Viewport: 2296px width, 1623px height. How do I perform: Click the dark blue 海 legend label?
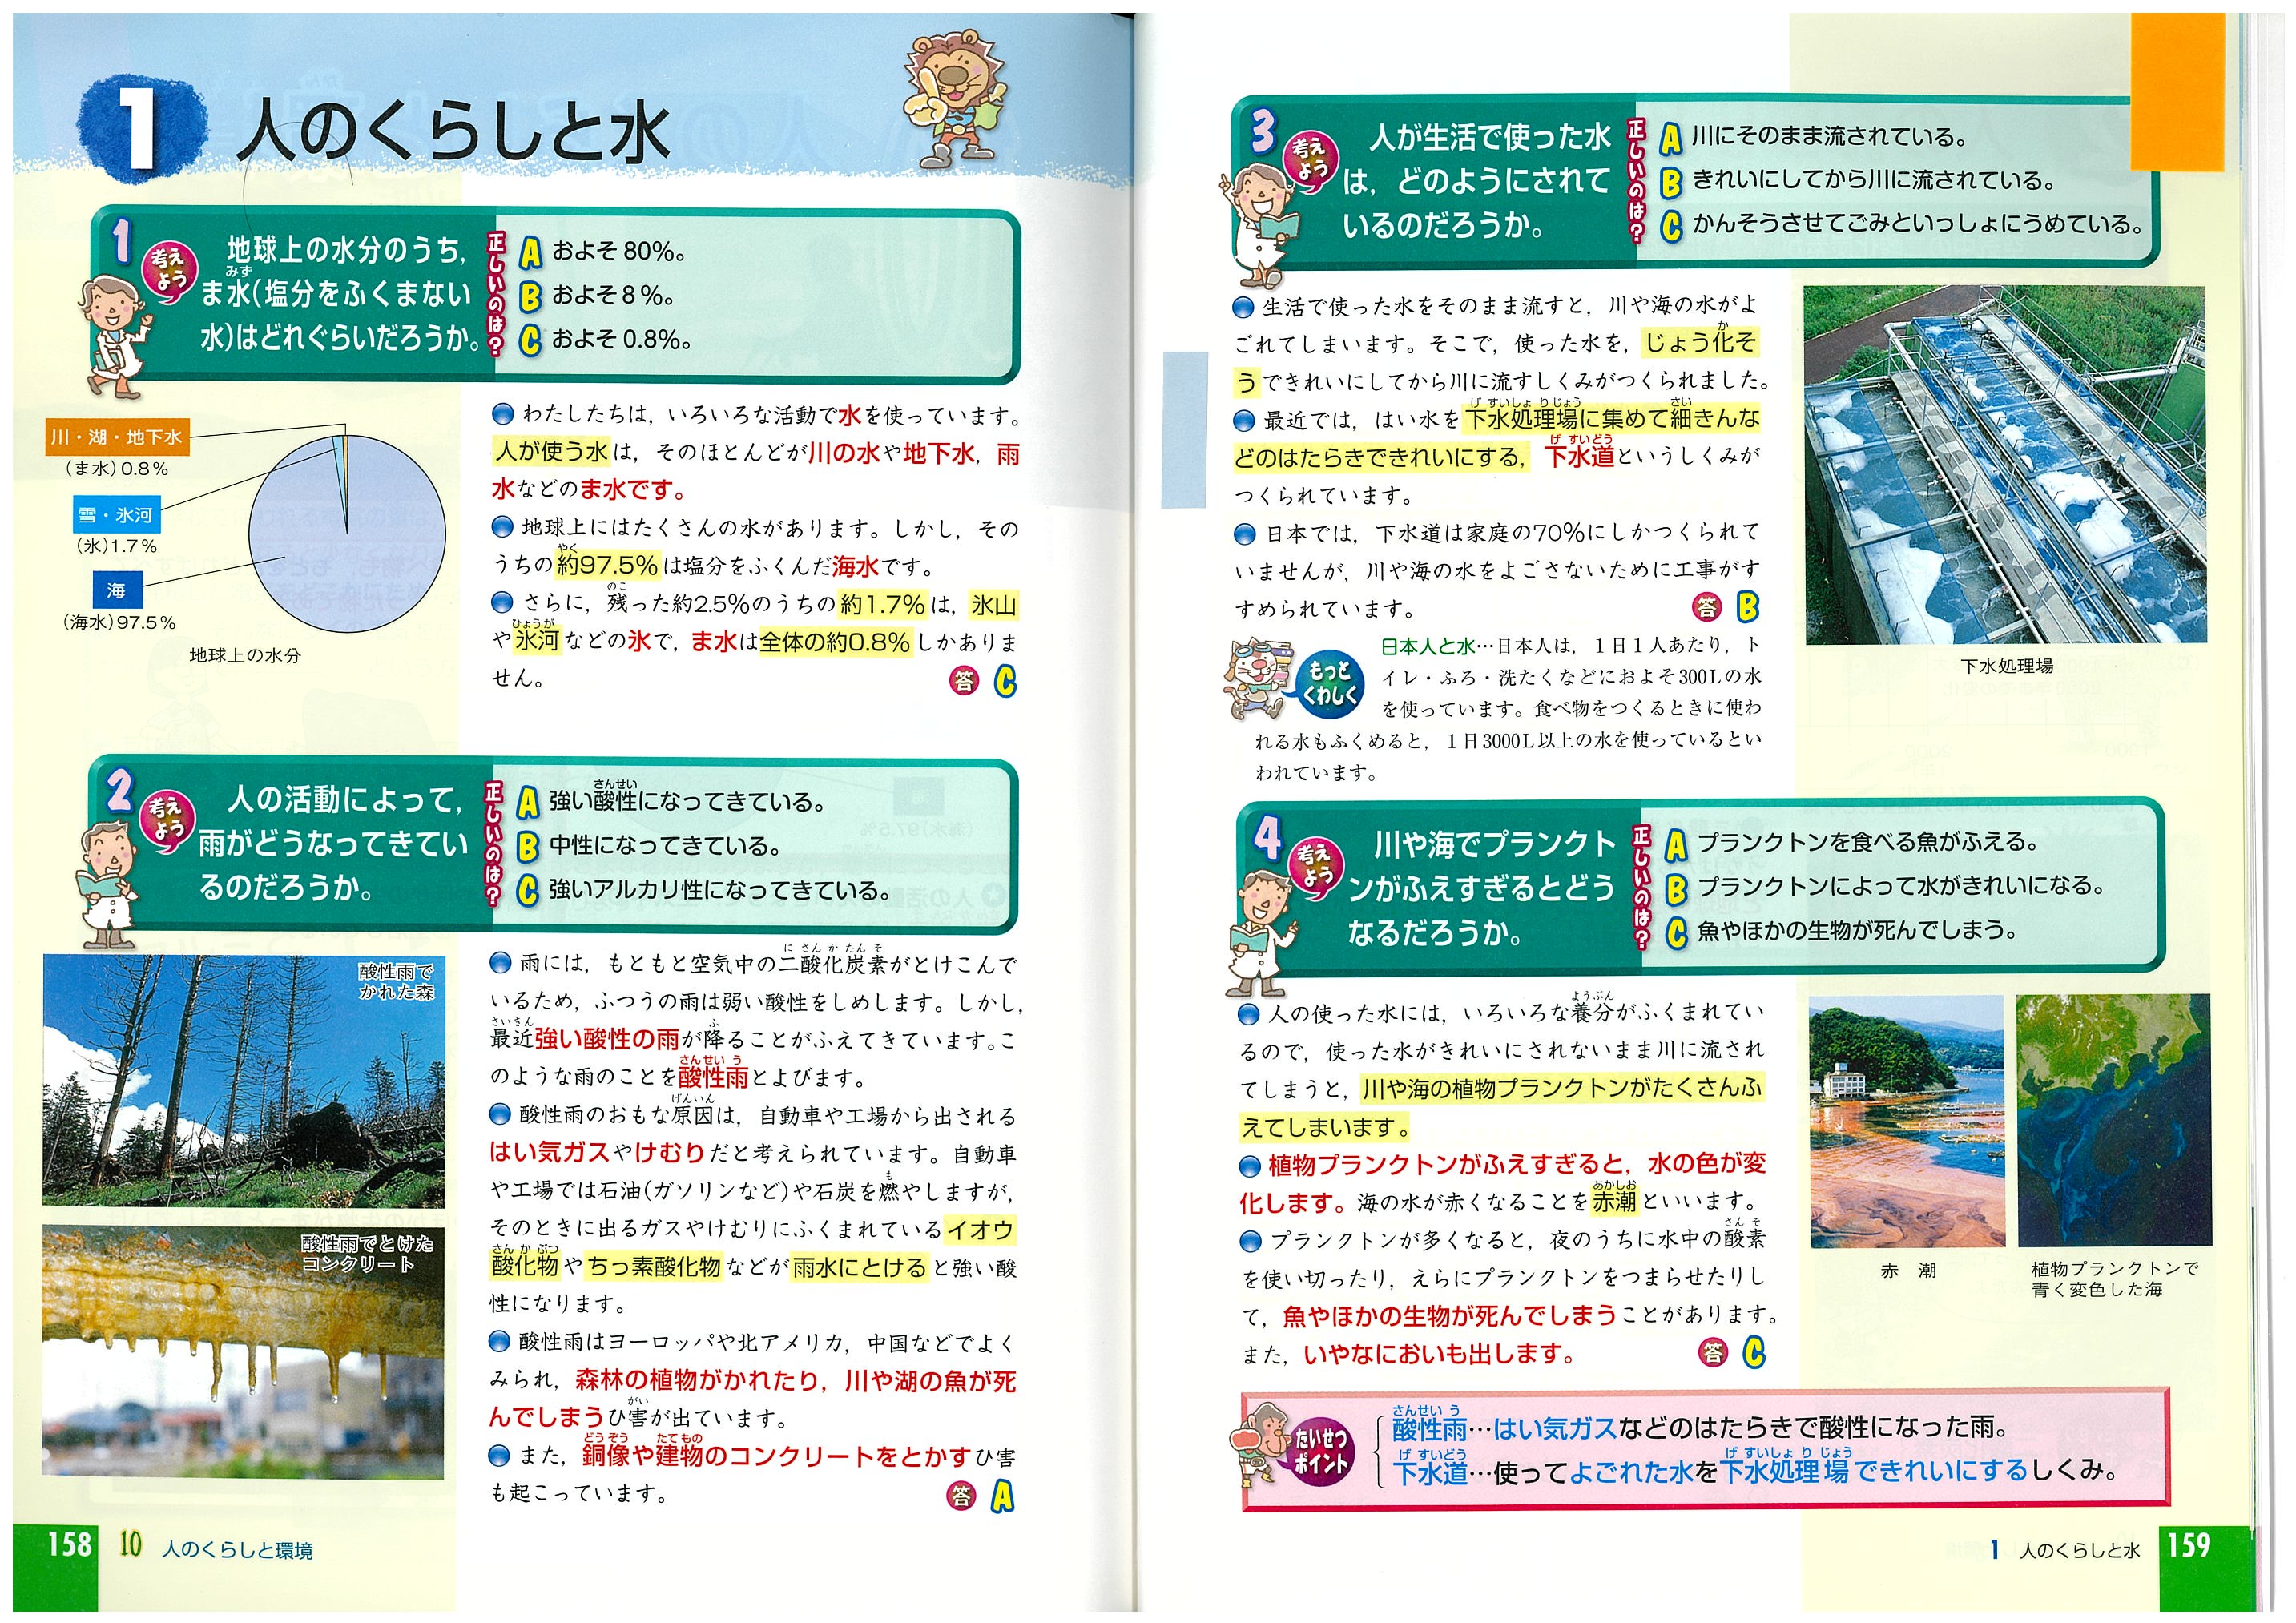pyautogui.click(x=117, y=590)
